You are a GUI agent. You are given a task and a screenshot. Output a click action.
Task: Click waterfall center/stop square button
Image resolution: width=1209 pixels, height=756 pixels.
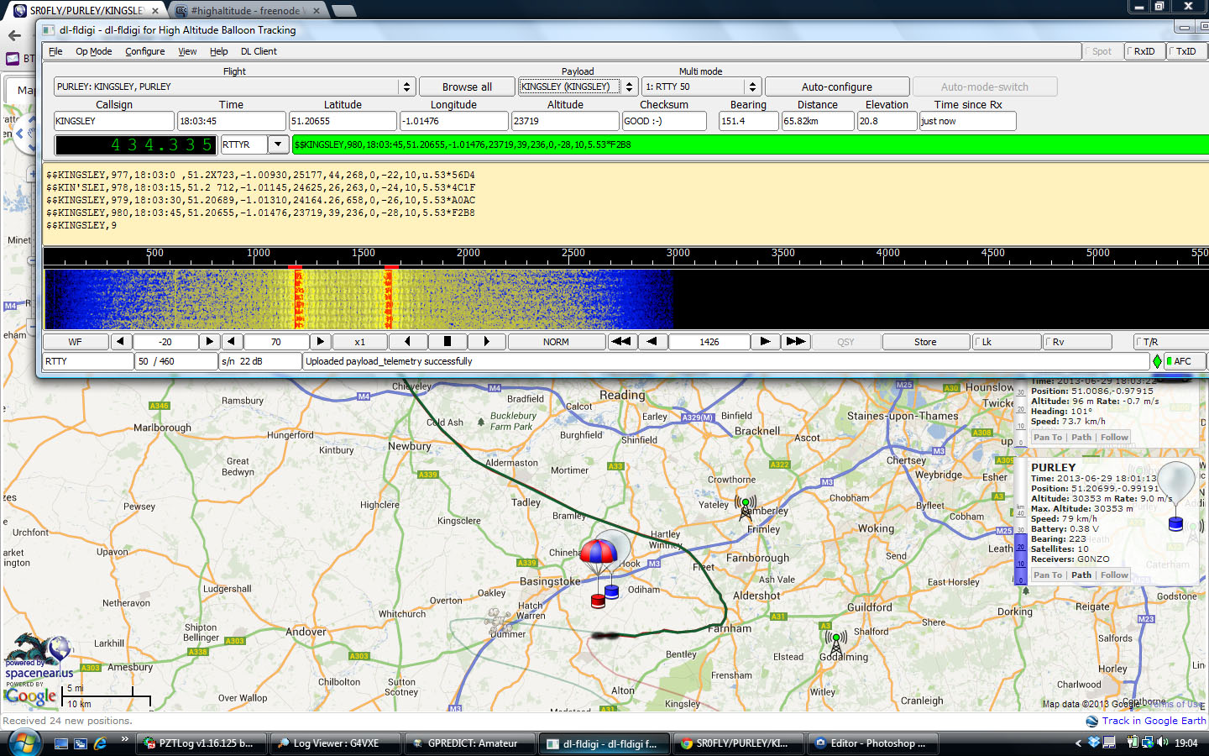coord(447,342)
